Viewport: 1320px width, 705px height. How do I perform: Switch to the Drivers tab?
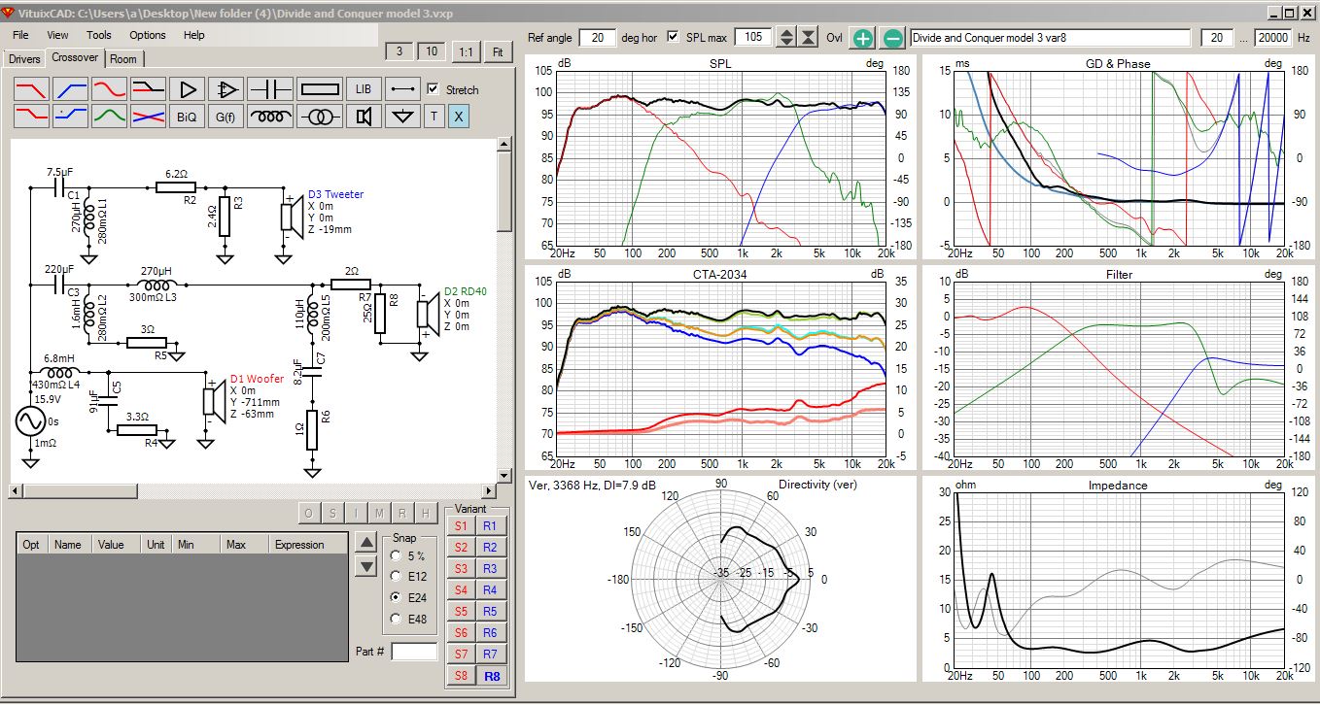pos(24,59)
